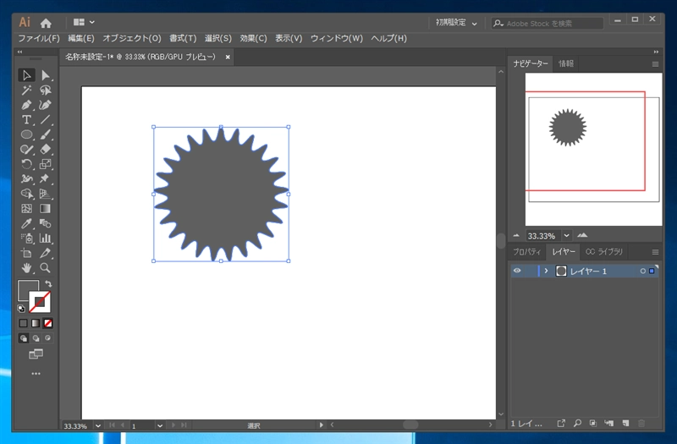Select the Type tool
Image resolution: width=677 pixels, height=444 pixels.
tap(26, 119)
